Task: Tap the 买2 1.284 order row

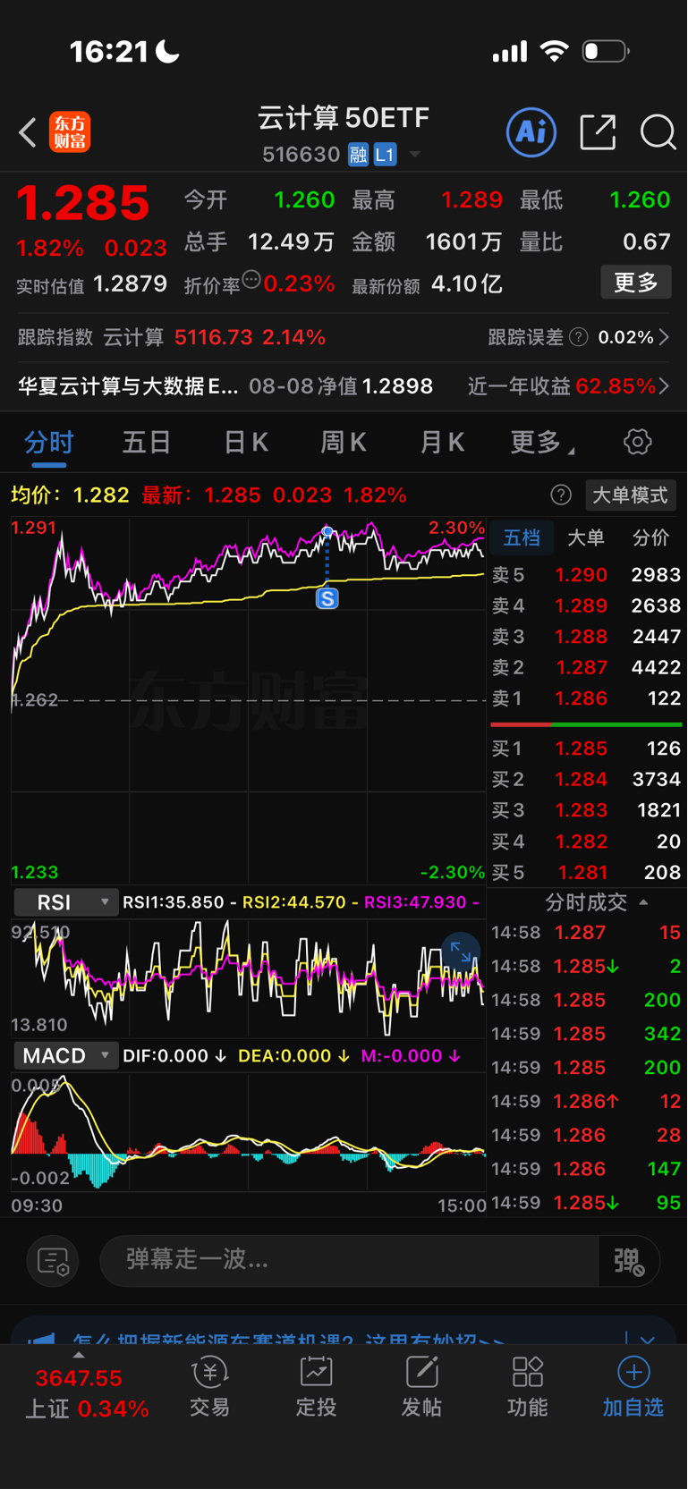Action: [x=586, y=779]
